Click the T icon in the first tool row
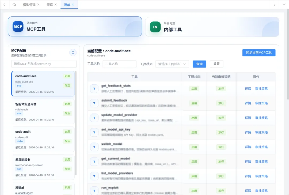Image resolution: width=289 pixels, height=195 pixels. click(x=94, y=89)
